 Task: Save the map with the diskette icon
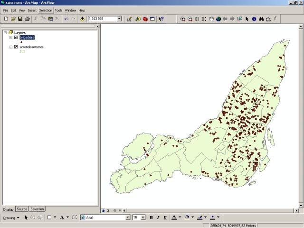point(20,19)
